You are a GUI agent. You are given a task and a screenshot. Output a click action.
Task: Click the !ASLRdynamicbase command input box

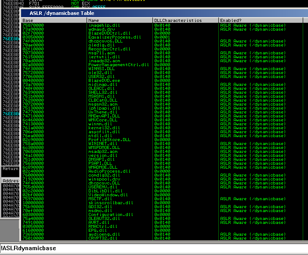[x=154, y=248]
